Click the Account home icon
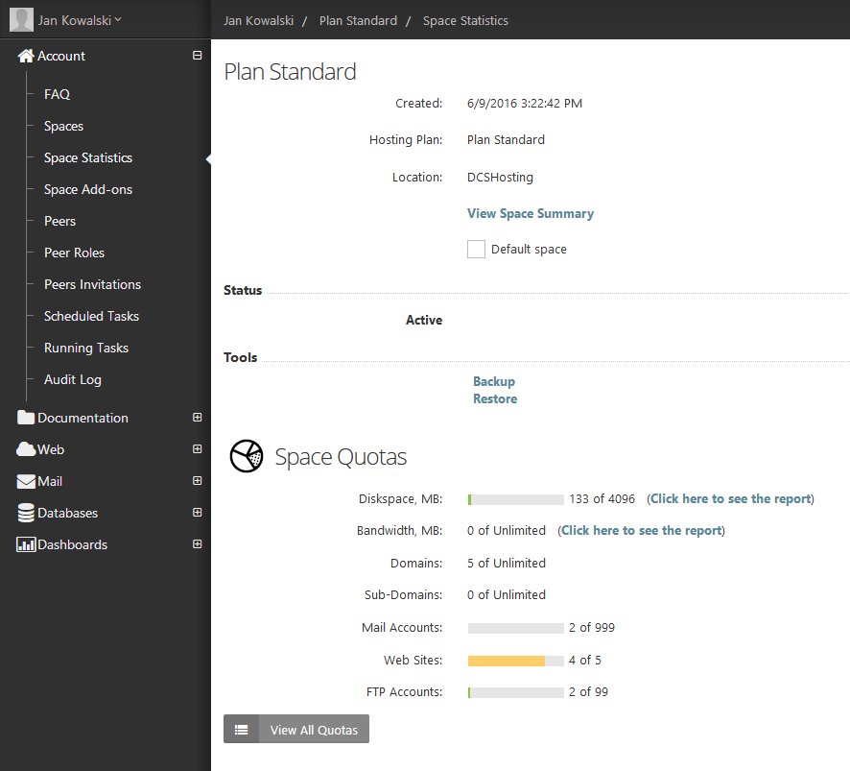Viewport: 850px width, 771px height. click(x=26, y=56)
